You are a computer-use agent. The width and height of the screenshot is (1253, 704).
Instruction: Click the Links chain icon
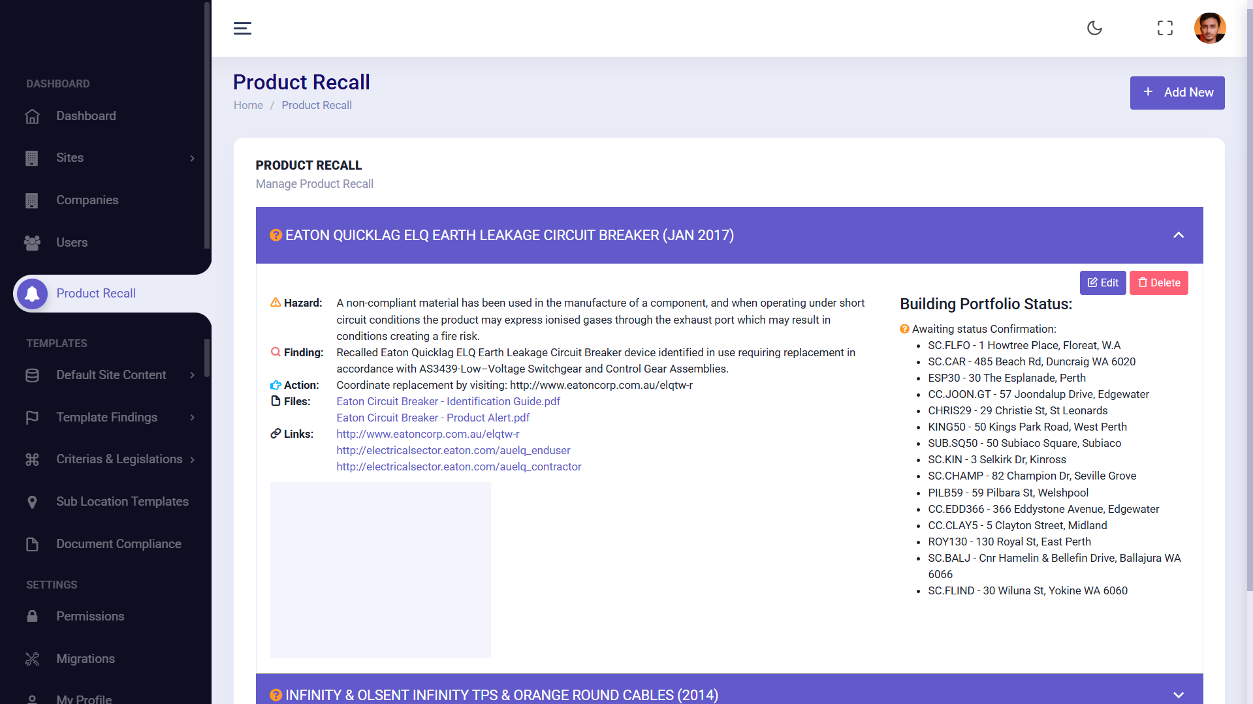[x=276, y=433]
